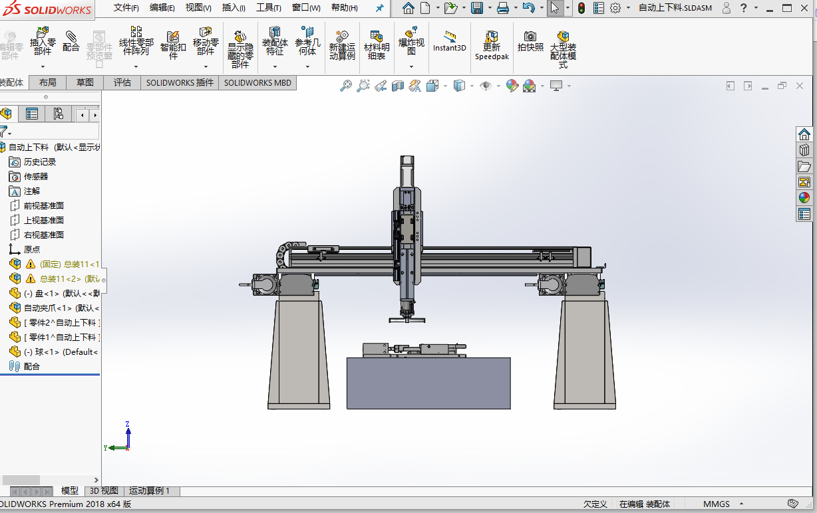This screenshot has height=513, width=817.
Task: Click Dynamic Annotation Views icon
Action: [415, 86]
